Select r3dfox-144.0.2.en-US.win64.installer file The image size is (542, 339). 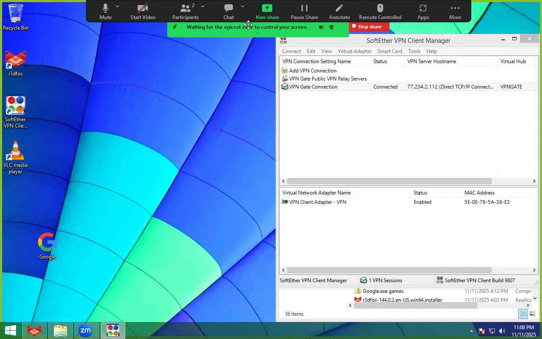pos(398,300)
